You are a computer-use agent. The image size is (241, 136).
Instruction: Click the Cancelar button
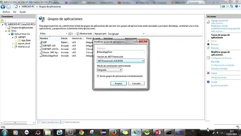tap(136, 83)
